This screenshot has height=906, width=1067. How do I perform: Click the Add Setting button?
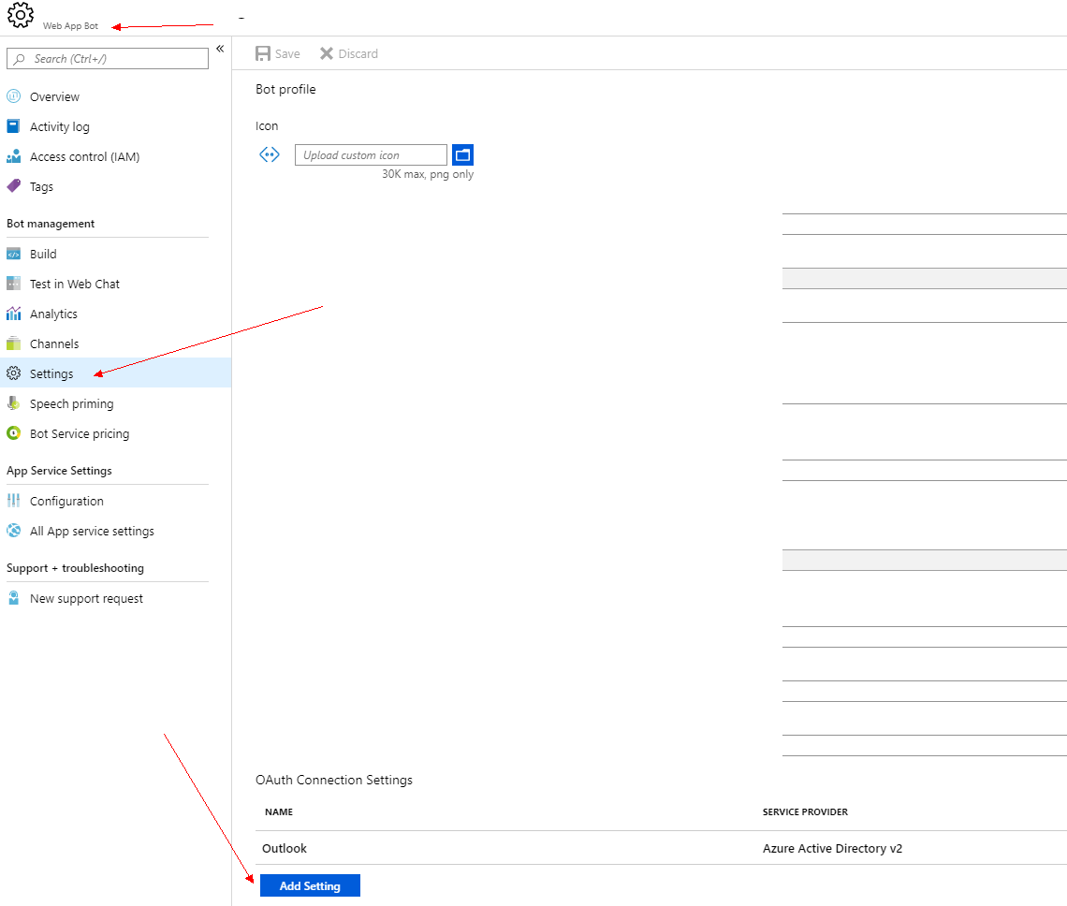310,885
